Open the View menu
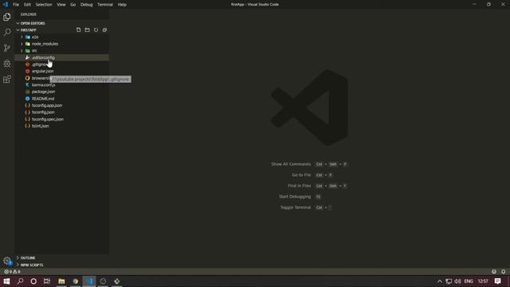510x287 pixels. point(61,5)
